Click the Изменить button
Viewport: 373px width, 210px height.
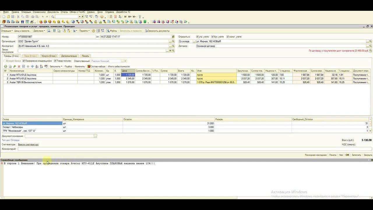pyautogui.click(x=80, y=66)
